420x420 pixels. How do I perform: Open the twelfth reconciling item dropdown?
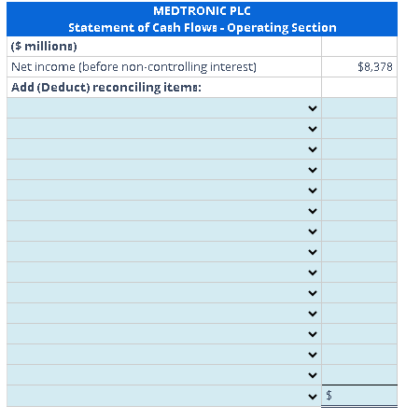coord(164,334)
